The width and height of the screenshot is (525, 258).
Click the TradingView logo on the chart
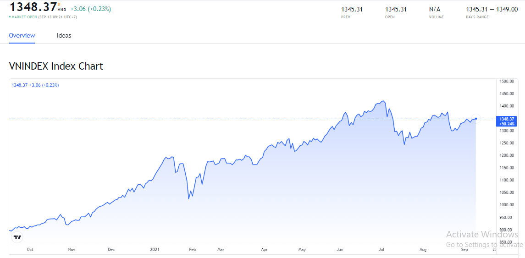click(x=17, y=237)
